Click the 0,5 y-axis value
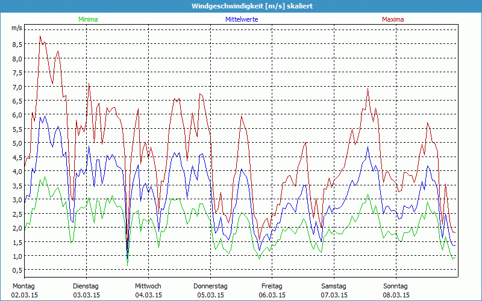This screenshot has width=482, height=301. [17, 270]
